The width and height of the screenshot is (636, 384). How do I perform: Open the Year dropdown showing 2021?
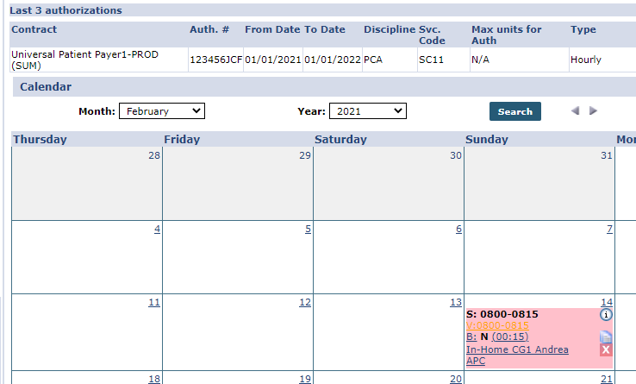click(x=368, y=111)
